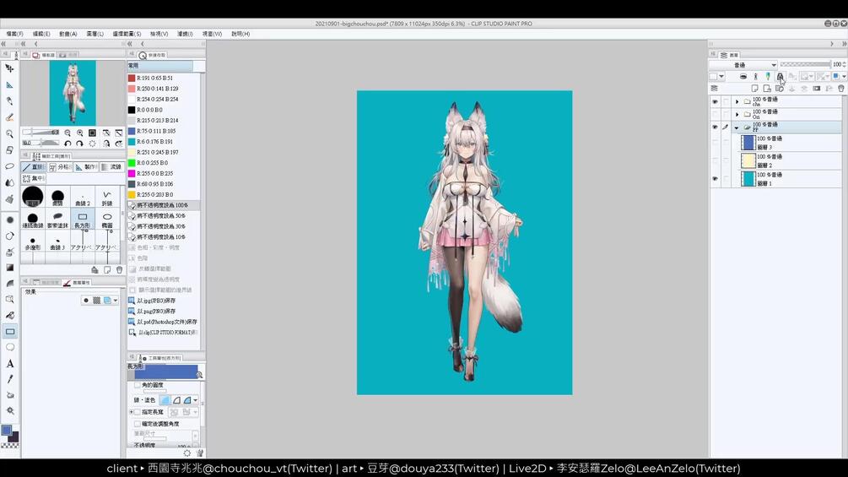This screenshot has height=477, width=848.
Task: Open the 編輯(E) menu
Action: pyautogui.click(x=41, y=34)
